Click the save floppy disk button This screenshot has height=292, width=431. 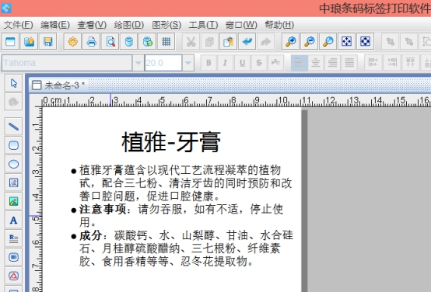(x=47, y=42)
